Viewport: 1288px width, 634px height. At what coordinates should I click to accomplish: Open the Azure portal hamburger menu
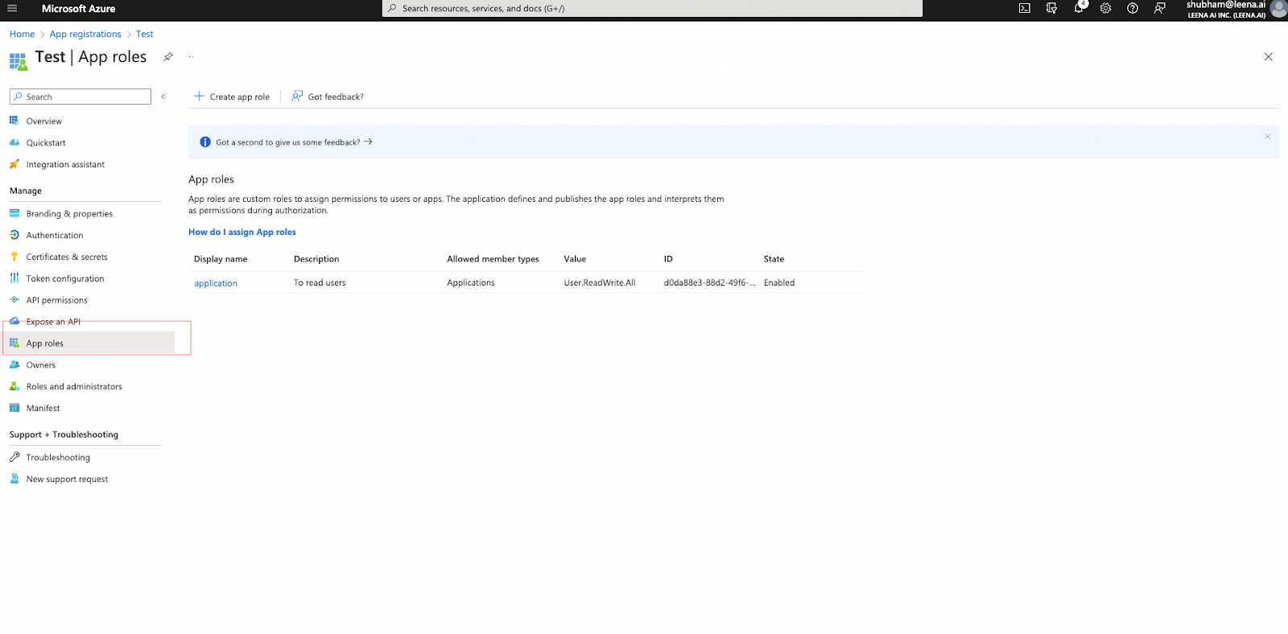tap(12, 8)
